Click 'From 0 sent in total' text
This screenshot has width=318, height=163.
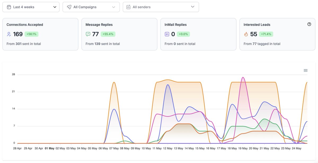pyautogui.click(x=180, y=44)
